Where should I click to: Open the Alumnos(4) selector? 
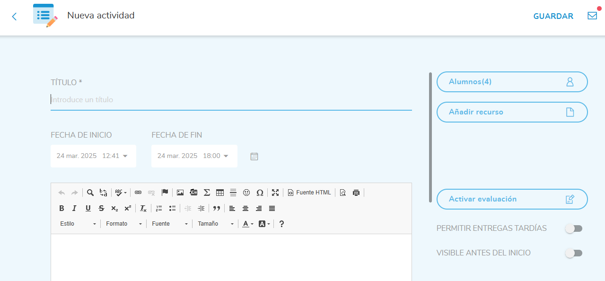pos(512,82)
